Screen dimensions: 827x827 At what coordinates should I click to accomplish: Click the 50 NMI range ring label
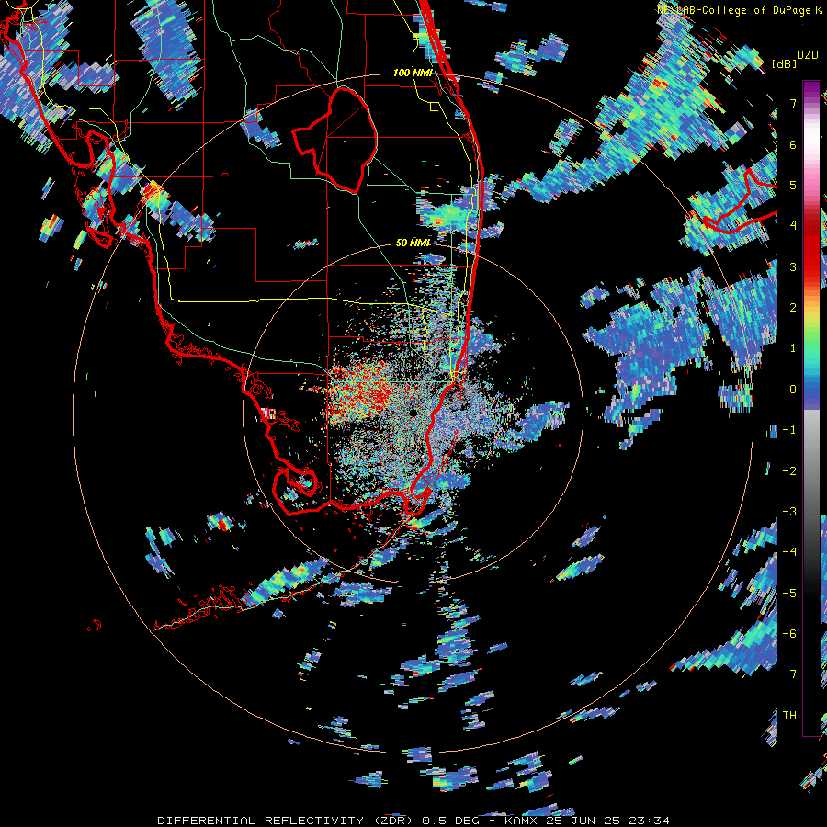pyautogui.click(x=413, y=243)
